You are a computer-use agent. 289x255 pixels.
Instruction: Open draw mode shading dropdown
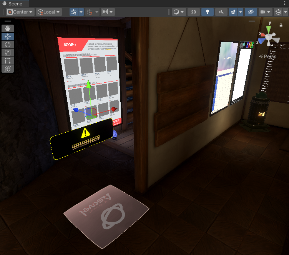coord(179,12)
